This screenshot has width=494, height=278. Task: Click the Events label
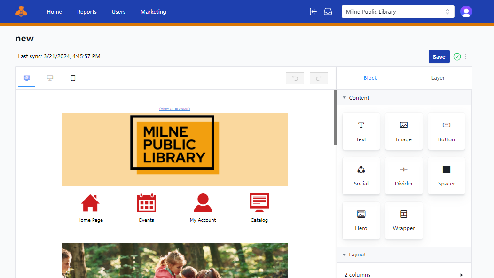(147, 220)
